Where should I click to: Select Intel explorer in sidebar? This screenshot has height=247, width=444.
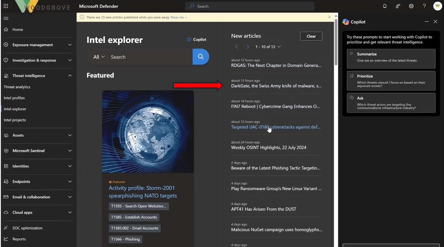coord(15,109)
